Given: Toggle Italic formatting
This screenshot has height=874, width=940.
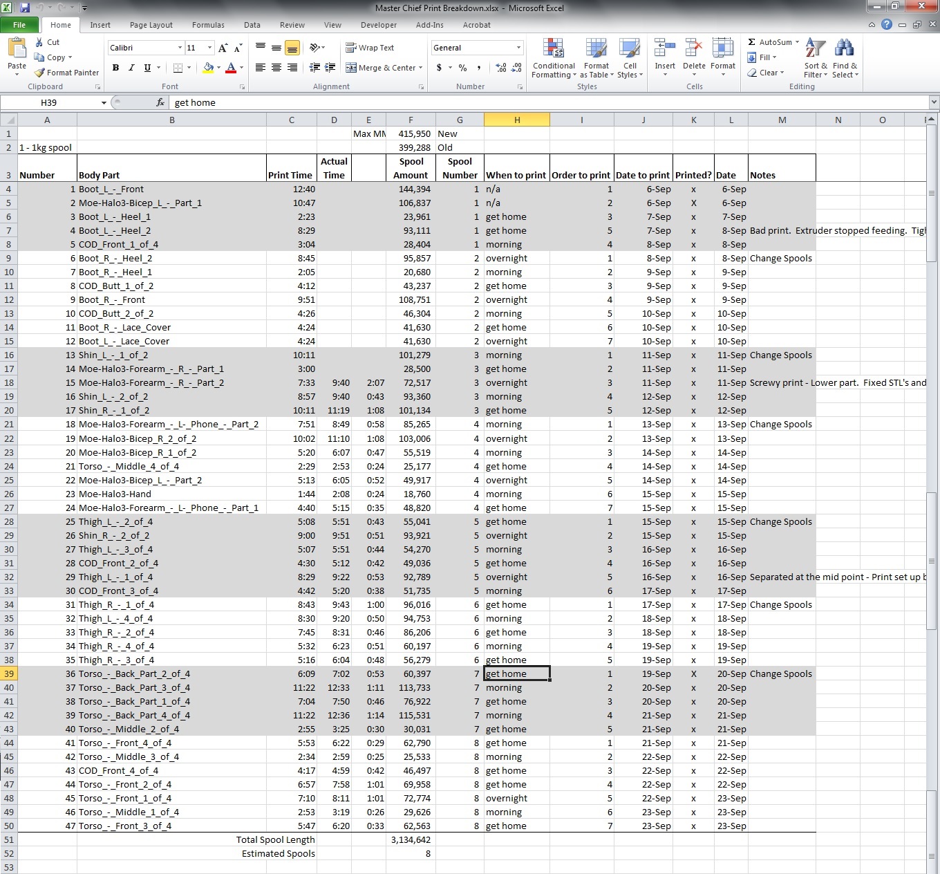Looking at the screenshot, I should tap(131, 68).
